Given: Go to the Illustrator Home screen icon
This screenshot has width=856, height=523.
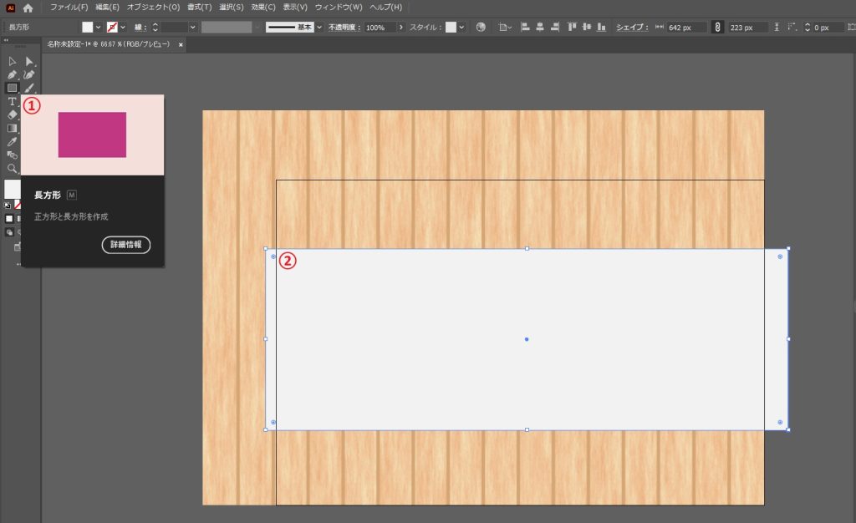Looking at the screenshot, I should coord(28,8).
